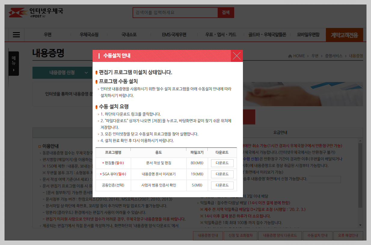Open the 내용증명 안내 footer button
The height and width of the screenshot is (245, 371).
208,236
